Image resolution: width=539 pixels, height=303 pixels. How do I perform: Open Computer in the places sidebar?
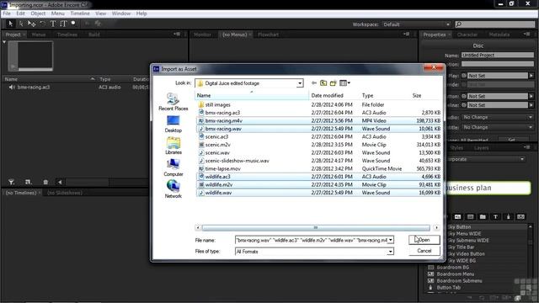point(173,167)
